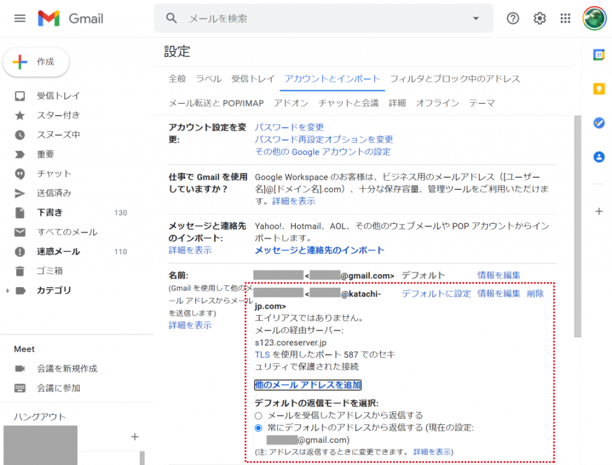Open the main menu hamburger icon
This screenshot has height=465, width=612.
[20, 19]
